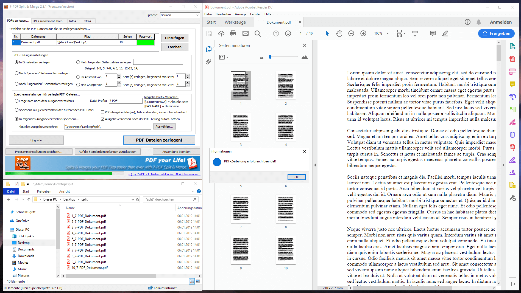Select page 2 thumbnail in Acrobat

(x=286, y=86)
